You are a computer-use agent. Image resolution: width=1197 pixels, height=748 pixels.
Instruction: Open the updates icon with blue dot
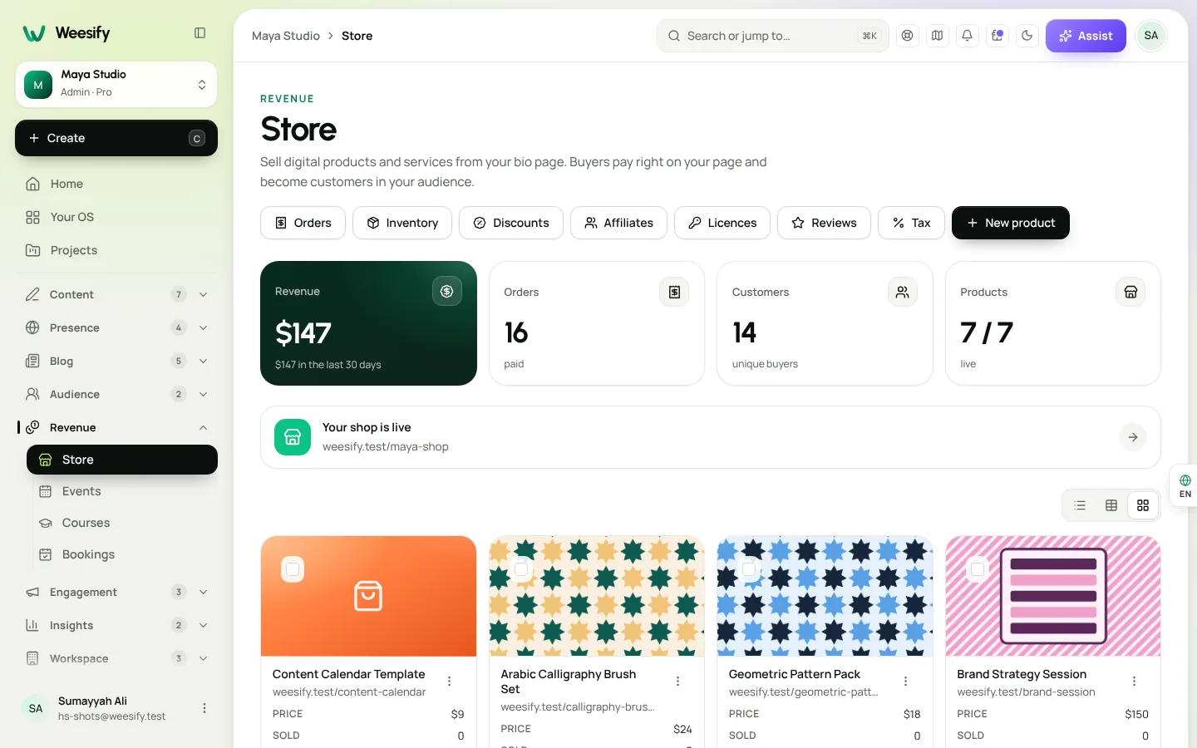[x=997, y=36]
